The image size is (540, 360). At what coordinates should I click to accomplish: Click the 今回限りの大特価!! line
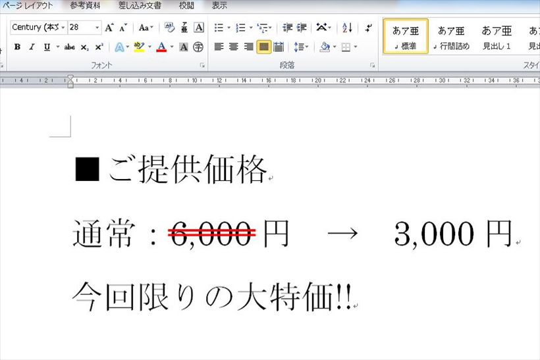212,297
